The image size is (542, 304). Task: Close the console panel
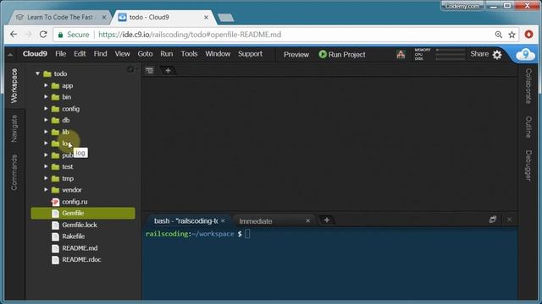510,220
